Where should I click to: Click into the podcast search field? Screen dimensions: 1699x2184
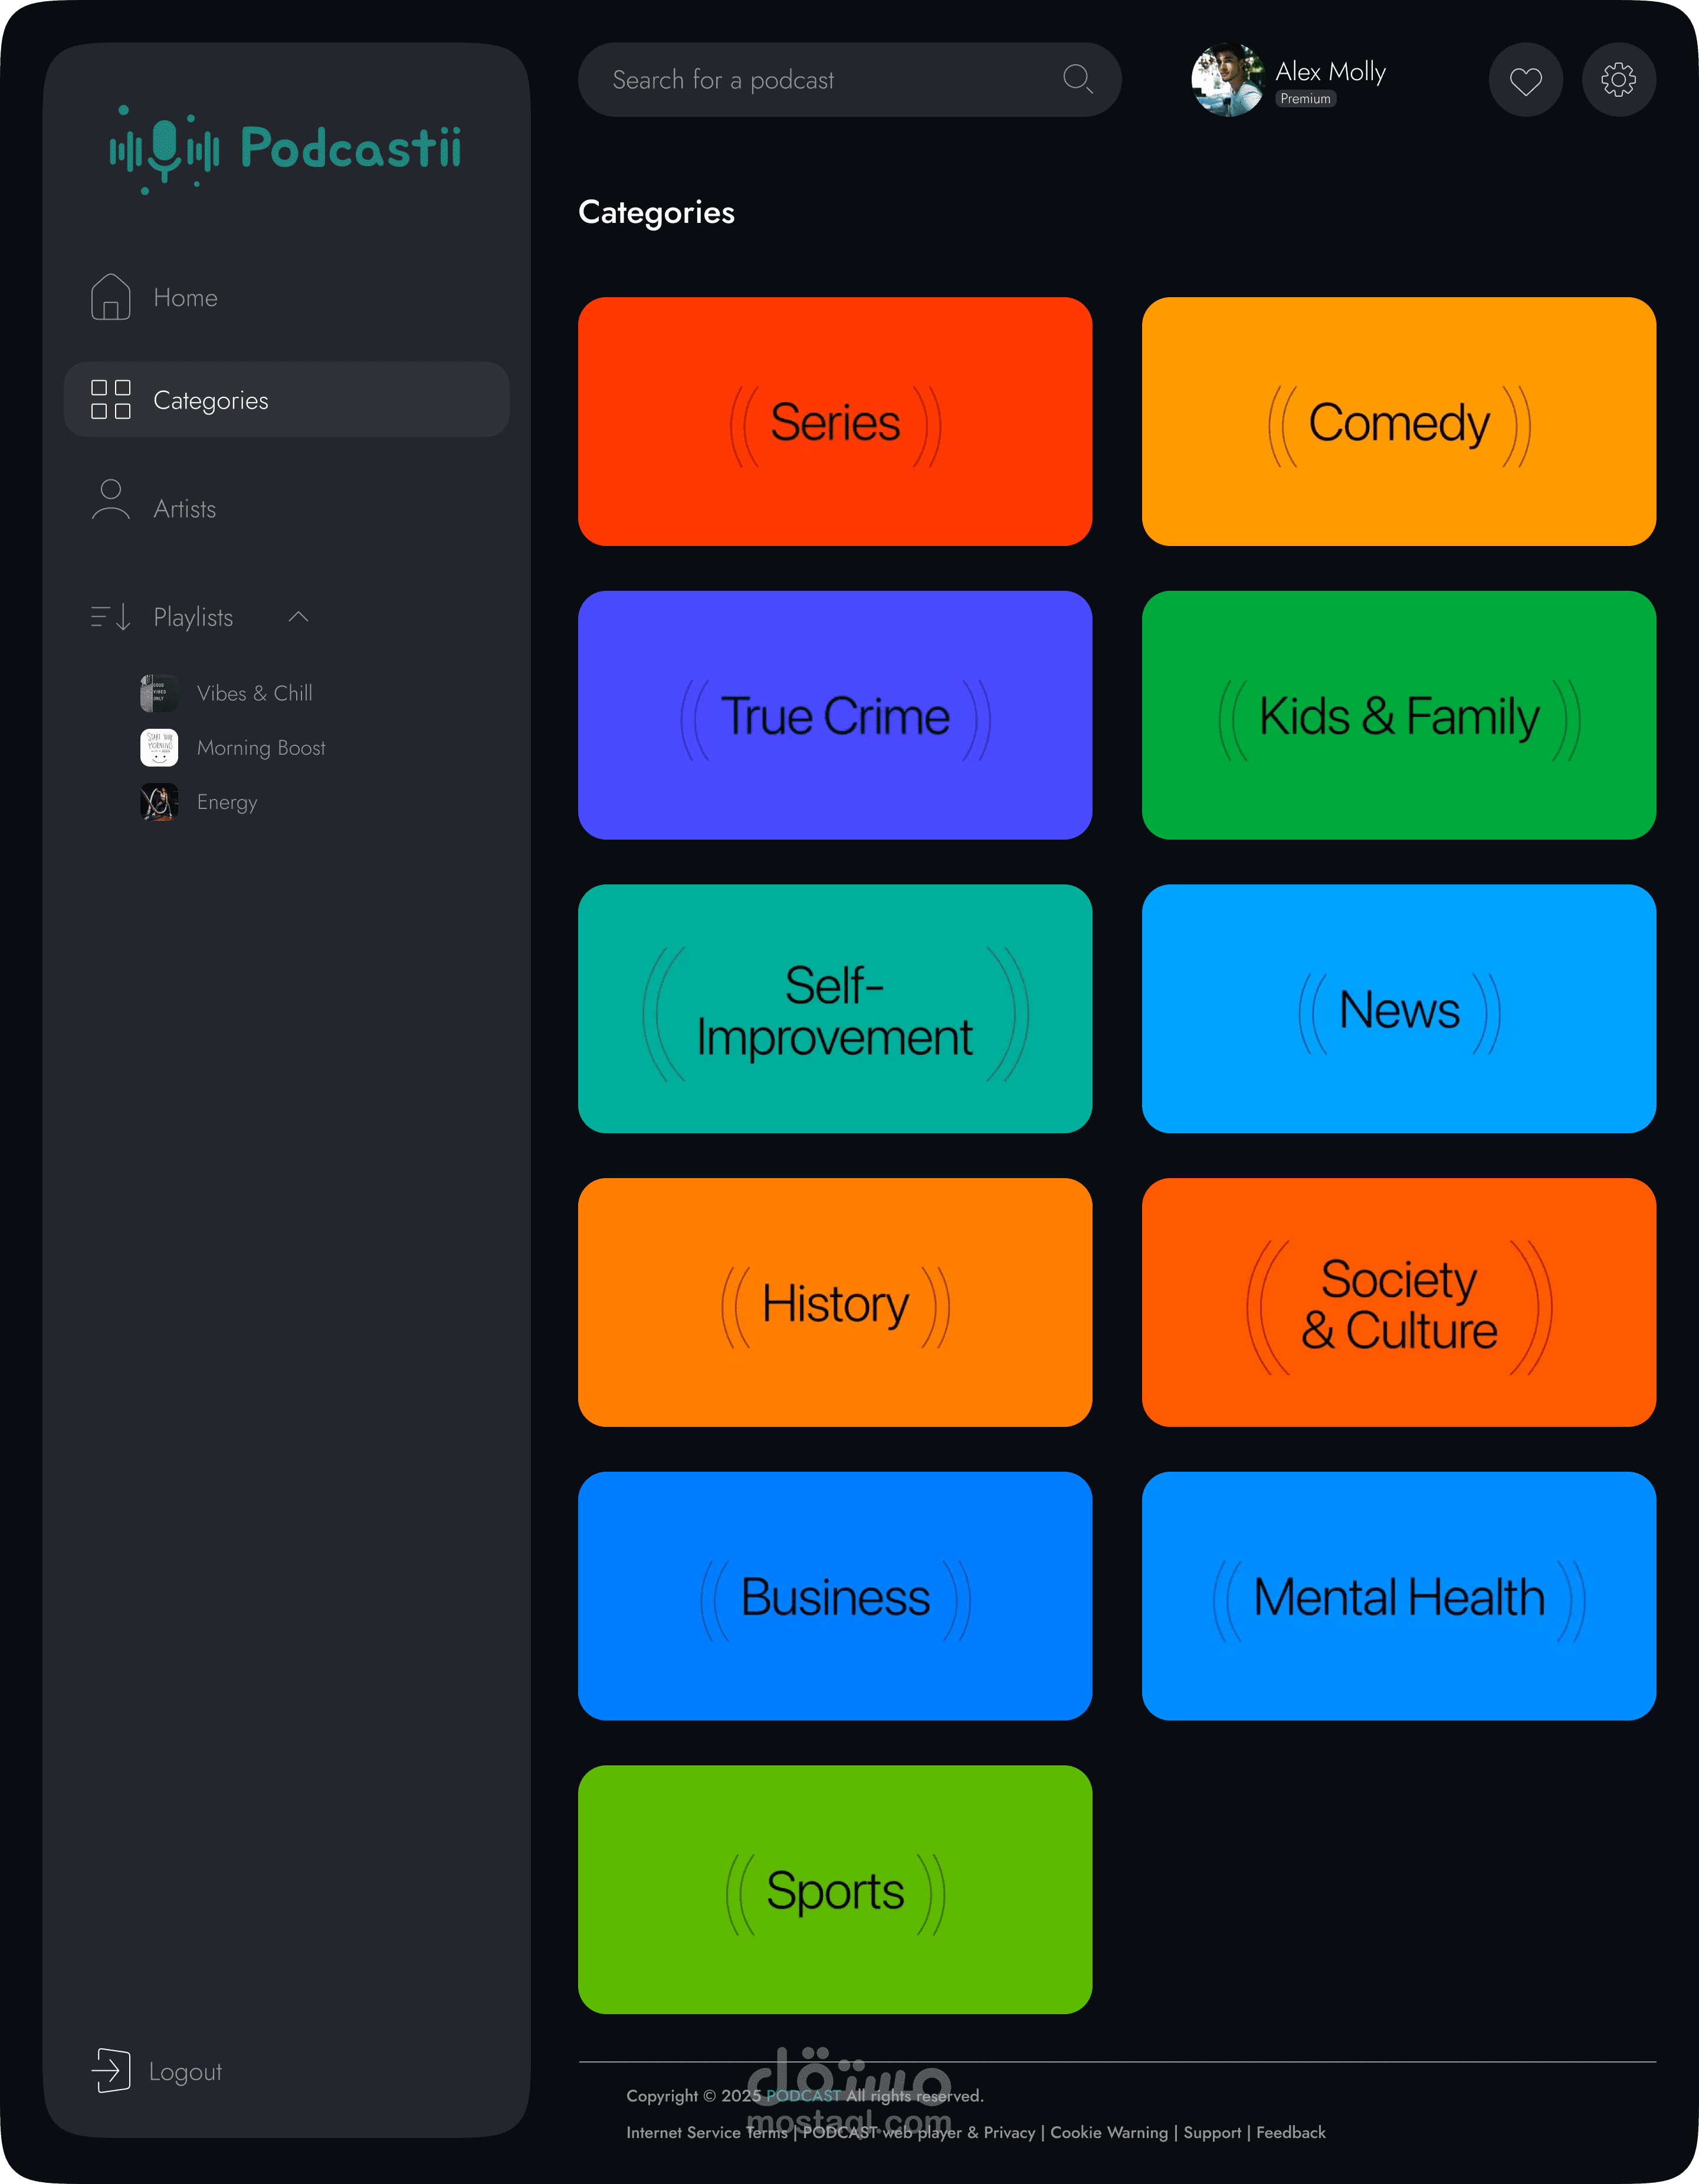[x=821, y=80]
